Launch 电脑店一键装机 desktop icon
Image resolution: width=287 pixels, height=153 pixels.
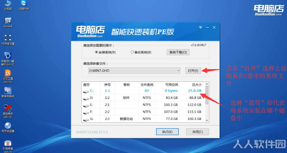click(x=8, y=59)
